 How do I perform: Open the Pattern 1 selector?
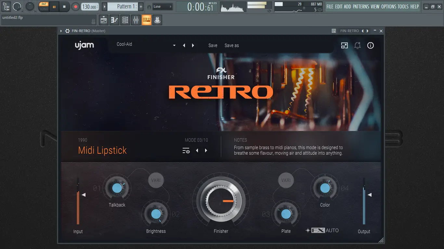[x=123, y=6]
